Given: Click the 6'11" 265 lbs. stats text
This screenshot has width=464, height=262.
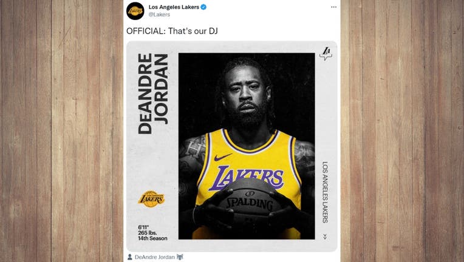Looking at the screenshot, I should [148, 230].
